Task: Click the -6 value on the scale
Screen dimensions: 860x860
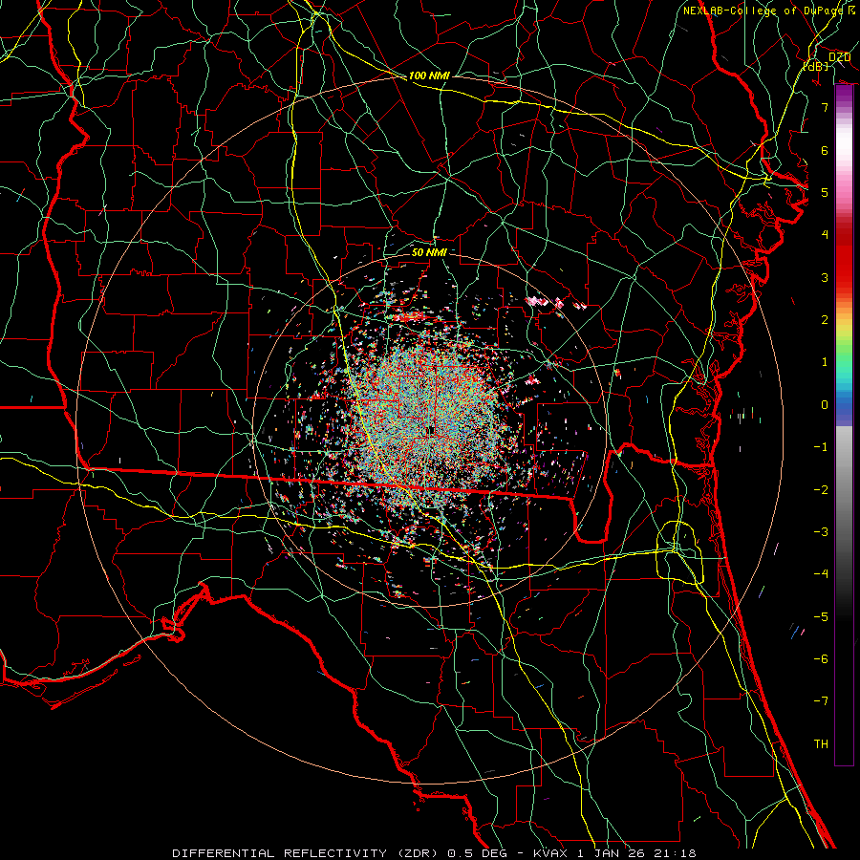Action: click(821, 658)
